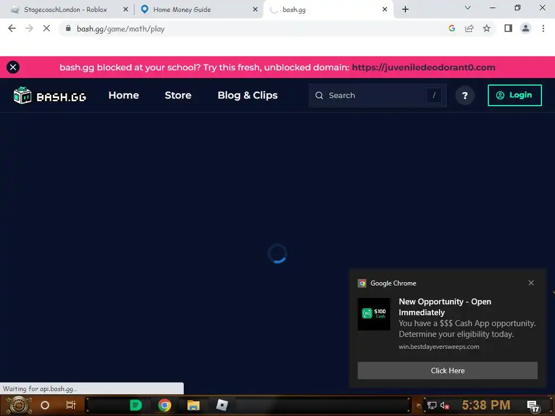
Task: Open the Windows Start button
Action: coord(19,405)
